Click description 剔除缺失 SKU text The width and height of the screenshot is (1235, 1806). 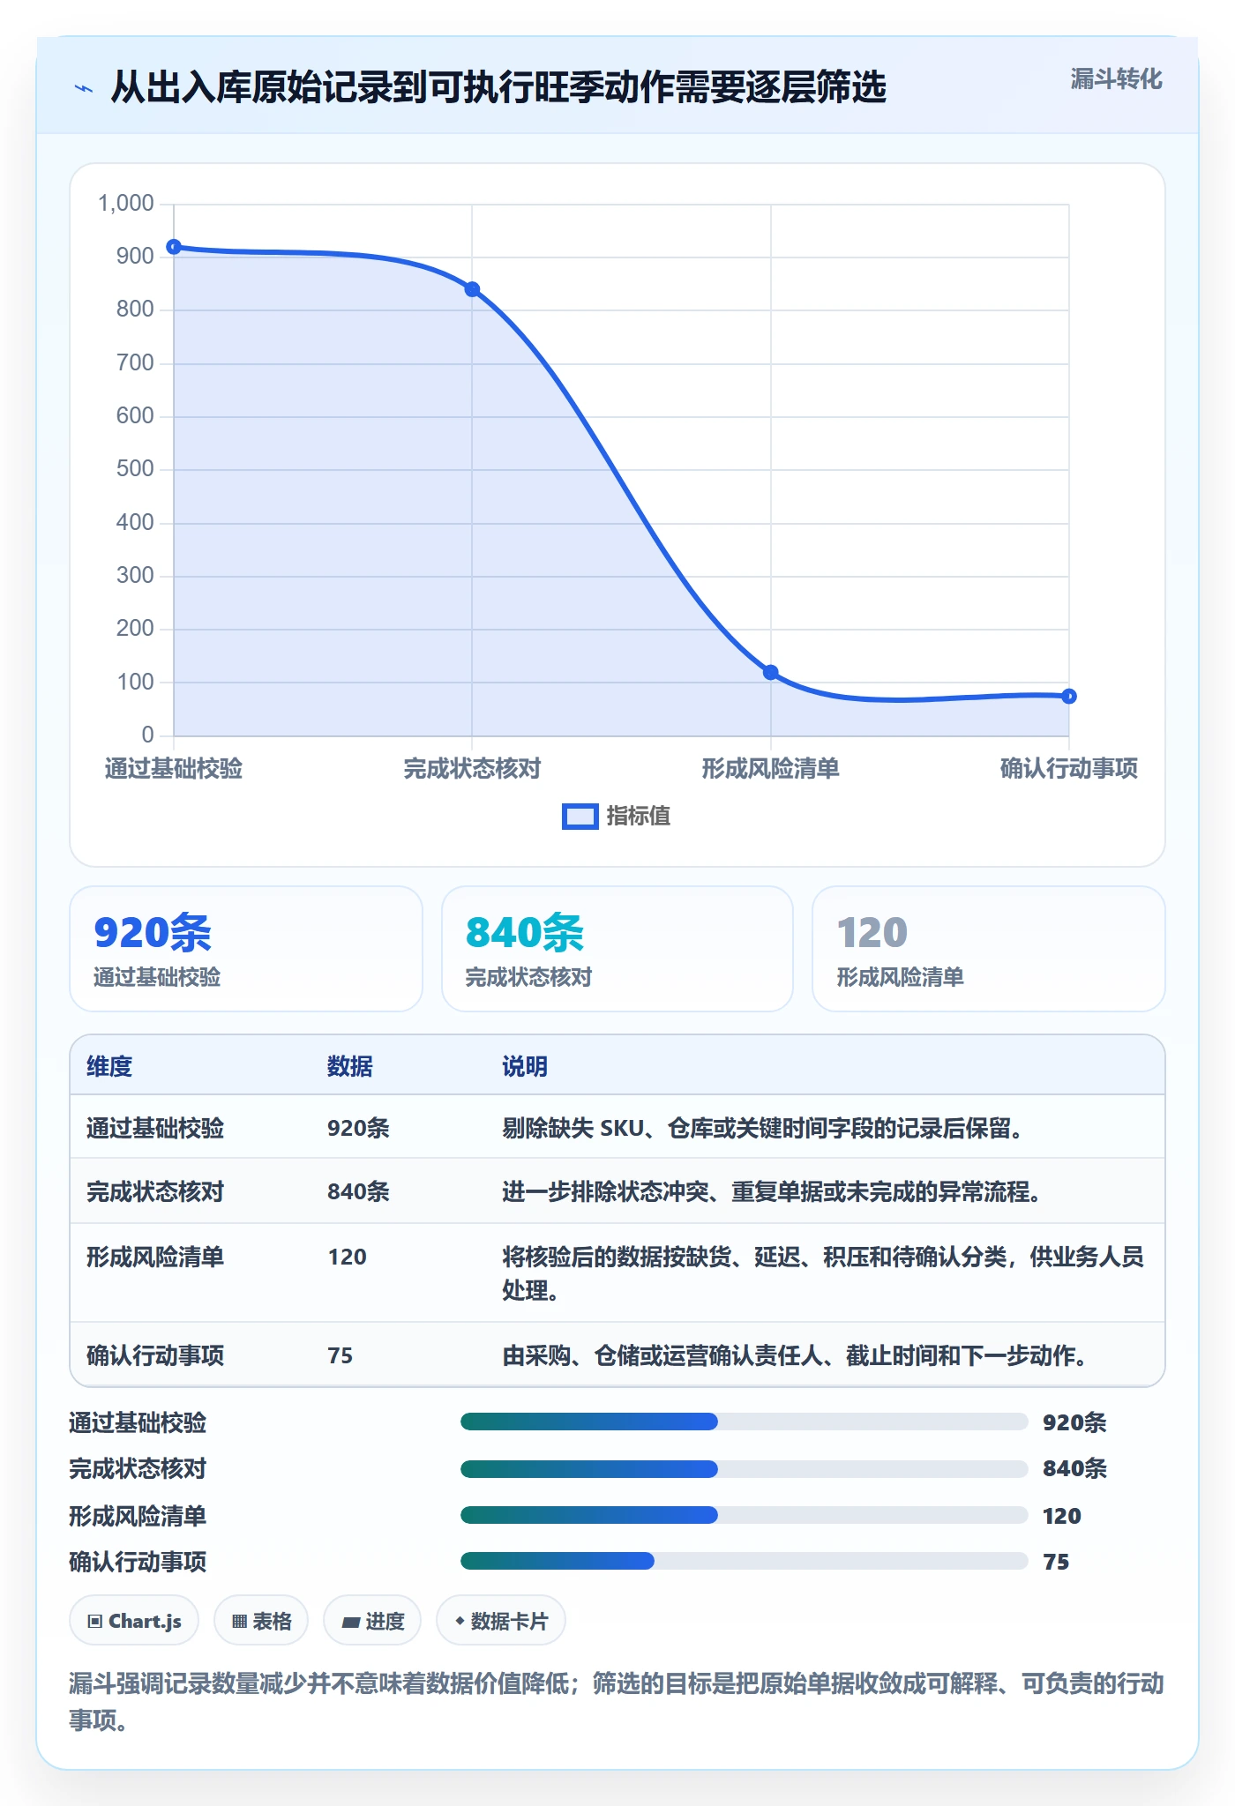point(762,1128)
